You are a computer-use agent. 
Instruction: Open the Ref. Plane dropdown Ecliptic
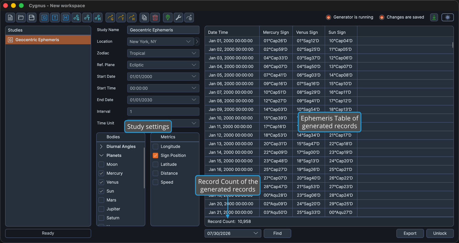point(163,65)
